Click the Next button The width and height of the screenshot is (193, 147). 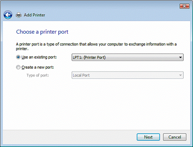click(148, 137)
